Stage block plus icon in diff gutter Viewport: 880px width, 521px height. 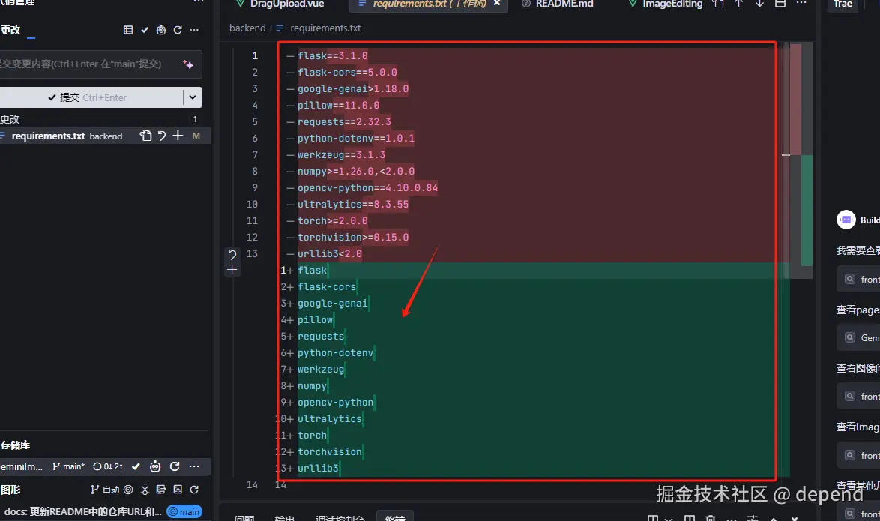pyautogui.click(x=232, y=270)
